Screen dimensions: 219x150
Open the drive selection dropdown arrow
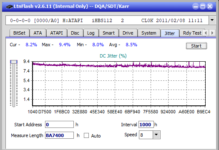212,20
